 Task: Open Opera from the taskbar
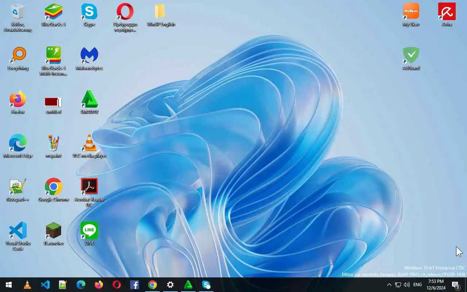pyautogui.click(x=116, y=285)
